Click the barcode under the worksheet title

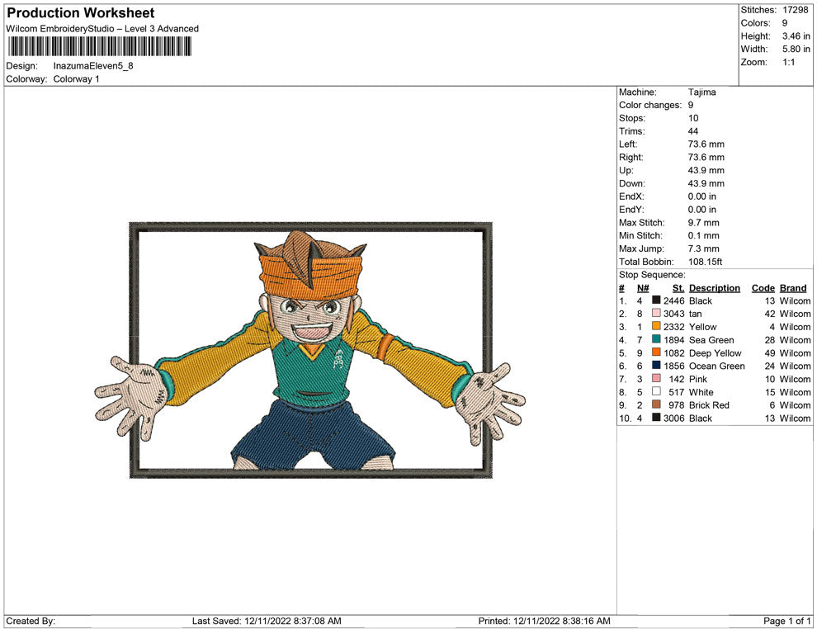[99, 47]
